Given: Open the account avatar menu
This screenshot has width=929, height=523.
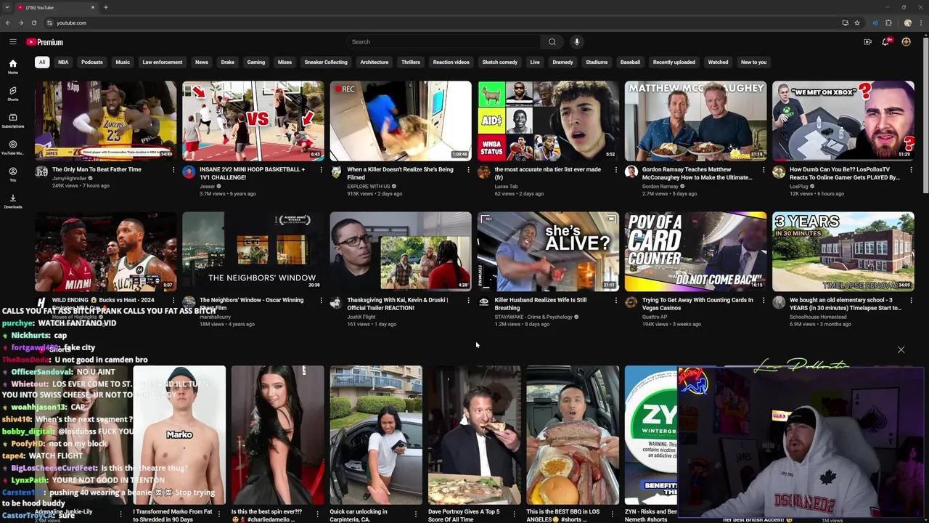Looking at the screenshot, I should 906,42.
